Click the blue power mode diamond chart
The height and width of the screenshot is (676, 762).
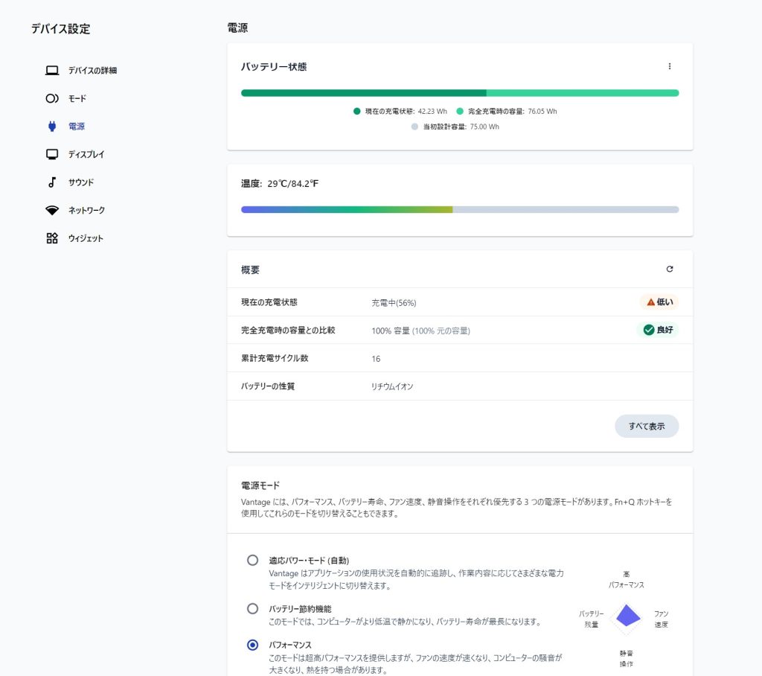click(x=627, y=615)
